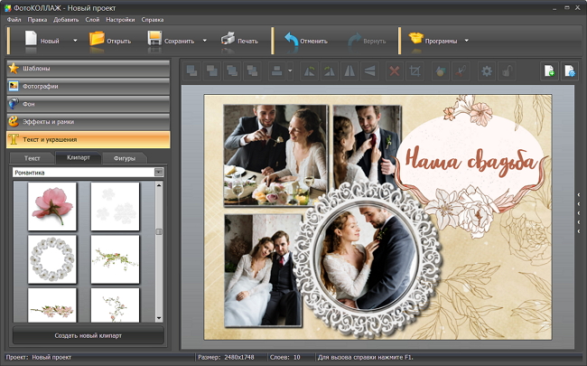Add a new page with the page-plus icon
The image size is (587, 366).
click(x=549, y=70)
